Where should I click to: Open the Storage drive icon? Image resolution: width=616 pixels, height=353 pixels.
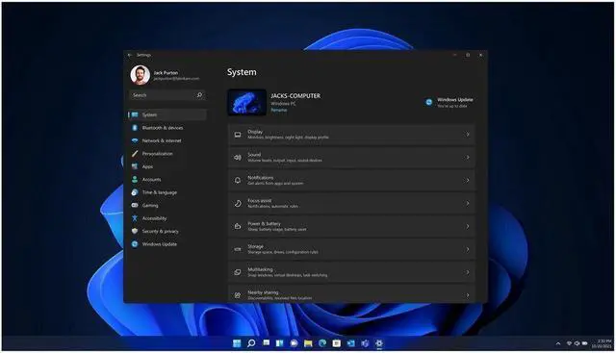[x=238, y=249]
